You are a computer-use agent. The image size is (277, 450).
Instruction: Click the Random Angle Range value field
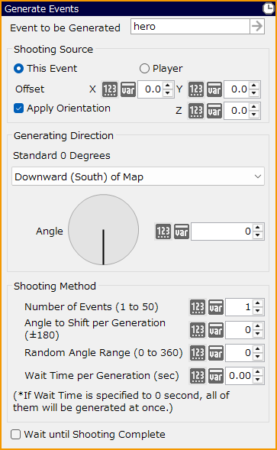pyautogui.click(x=239, y=353)
